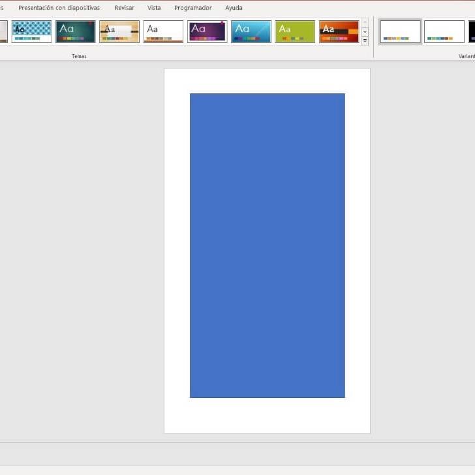Go to the Programador tab
The height and width of the screenshot is (475, 475).
click(192, 8)
